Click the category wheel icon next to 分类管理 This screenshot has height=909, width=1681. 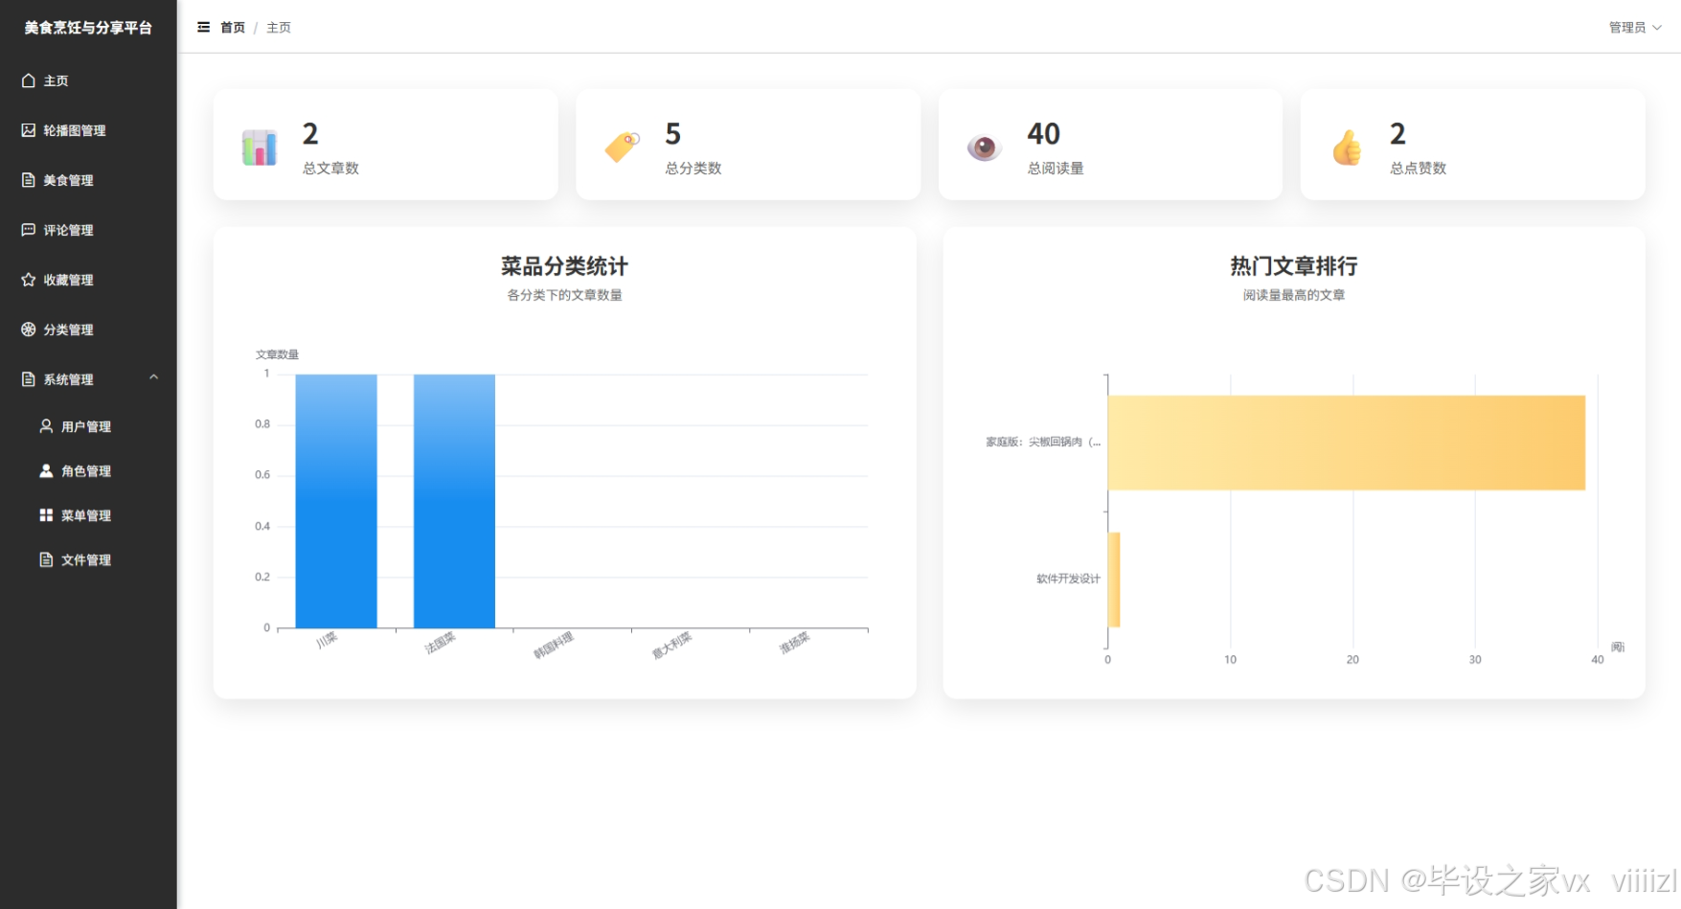(29, 330)
